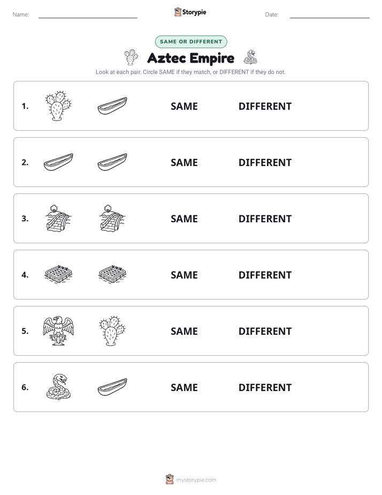Click the canoe picture in row 1
The width and height of the screenshot is (382, 495).
112,106
